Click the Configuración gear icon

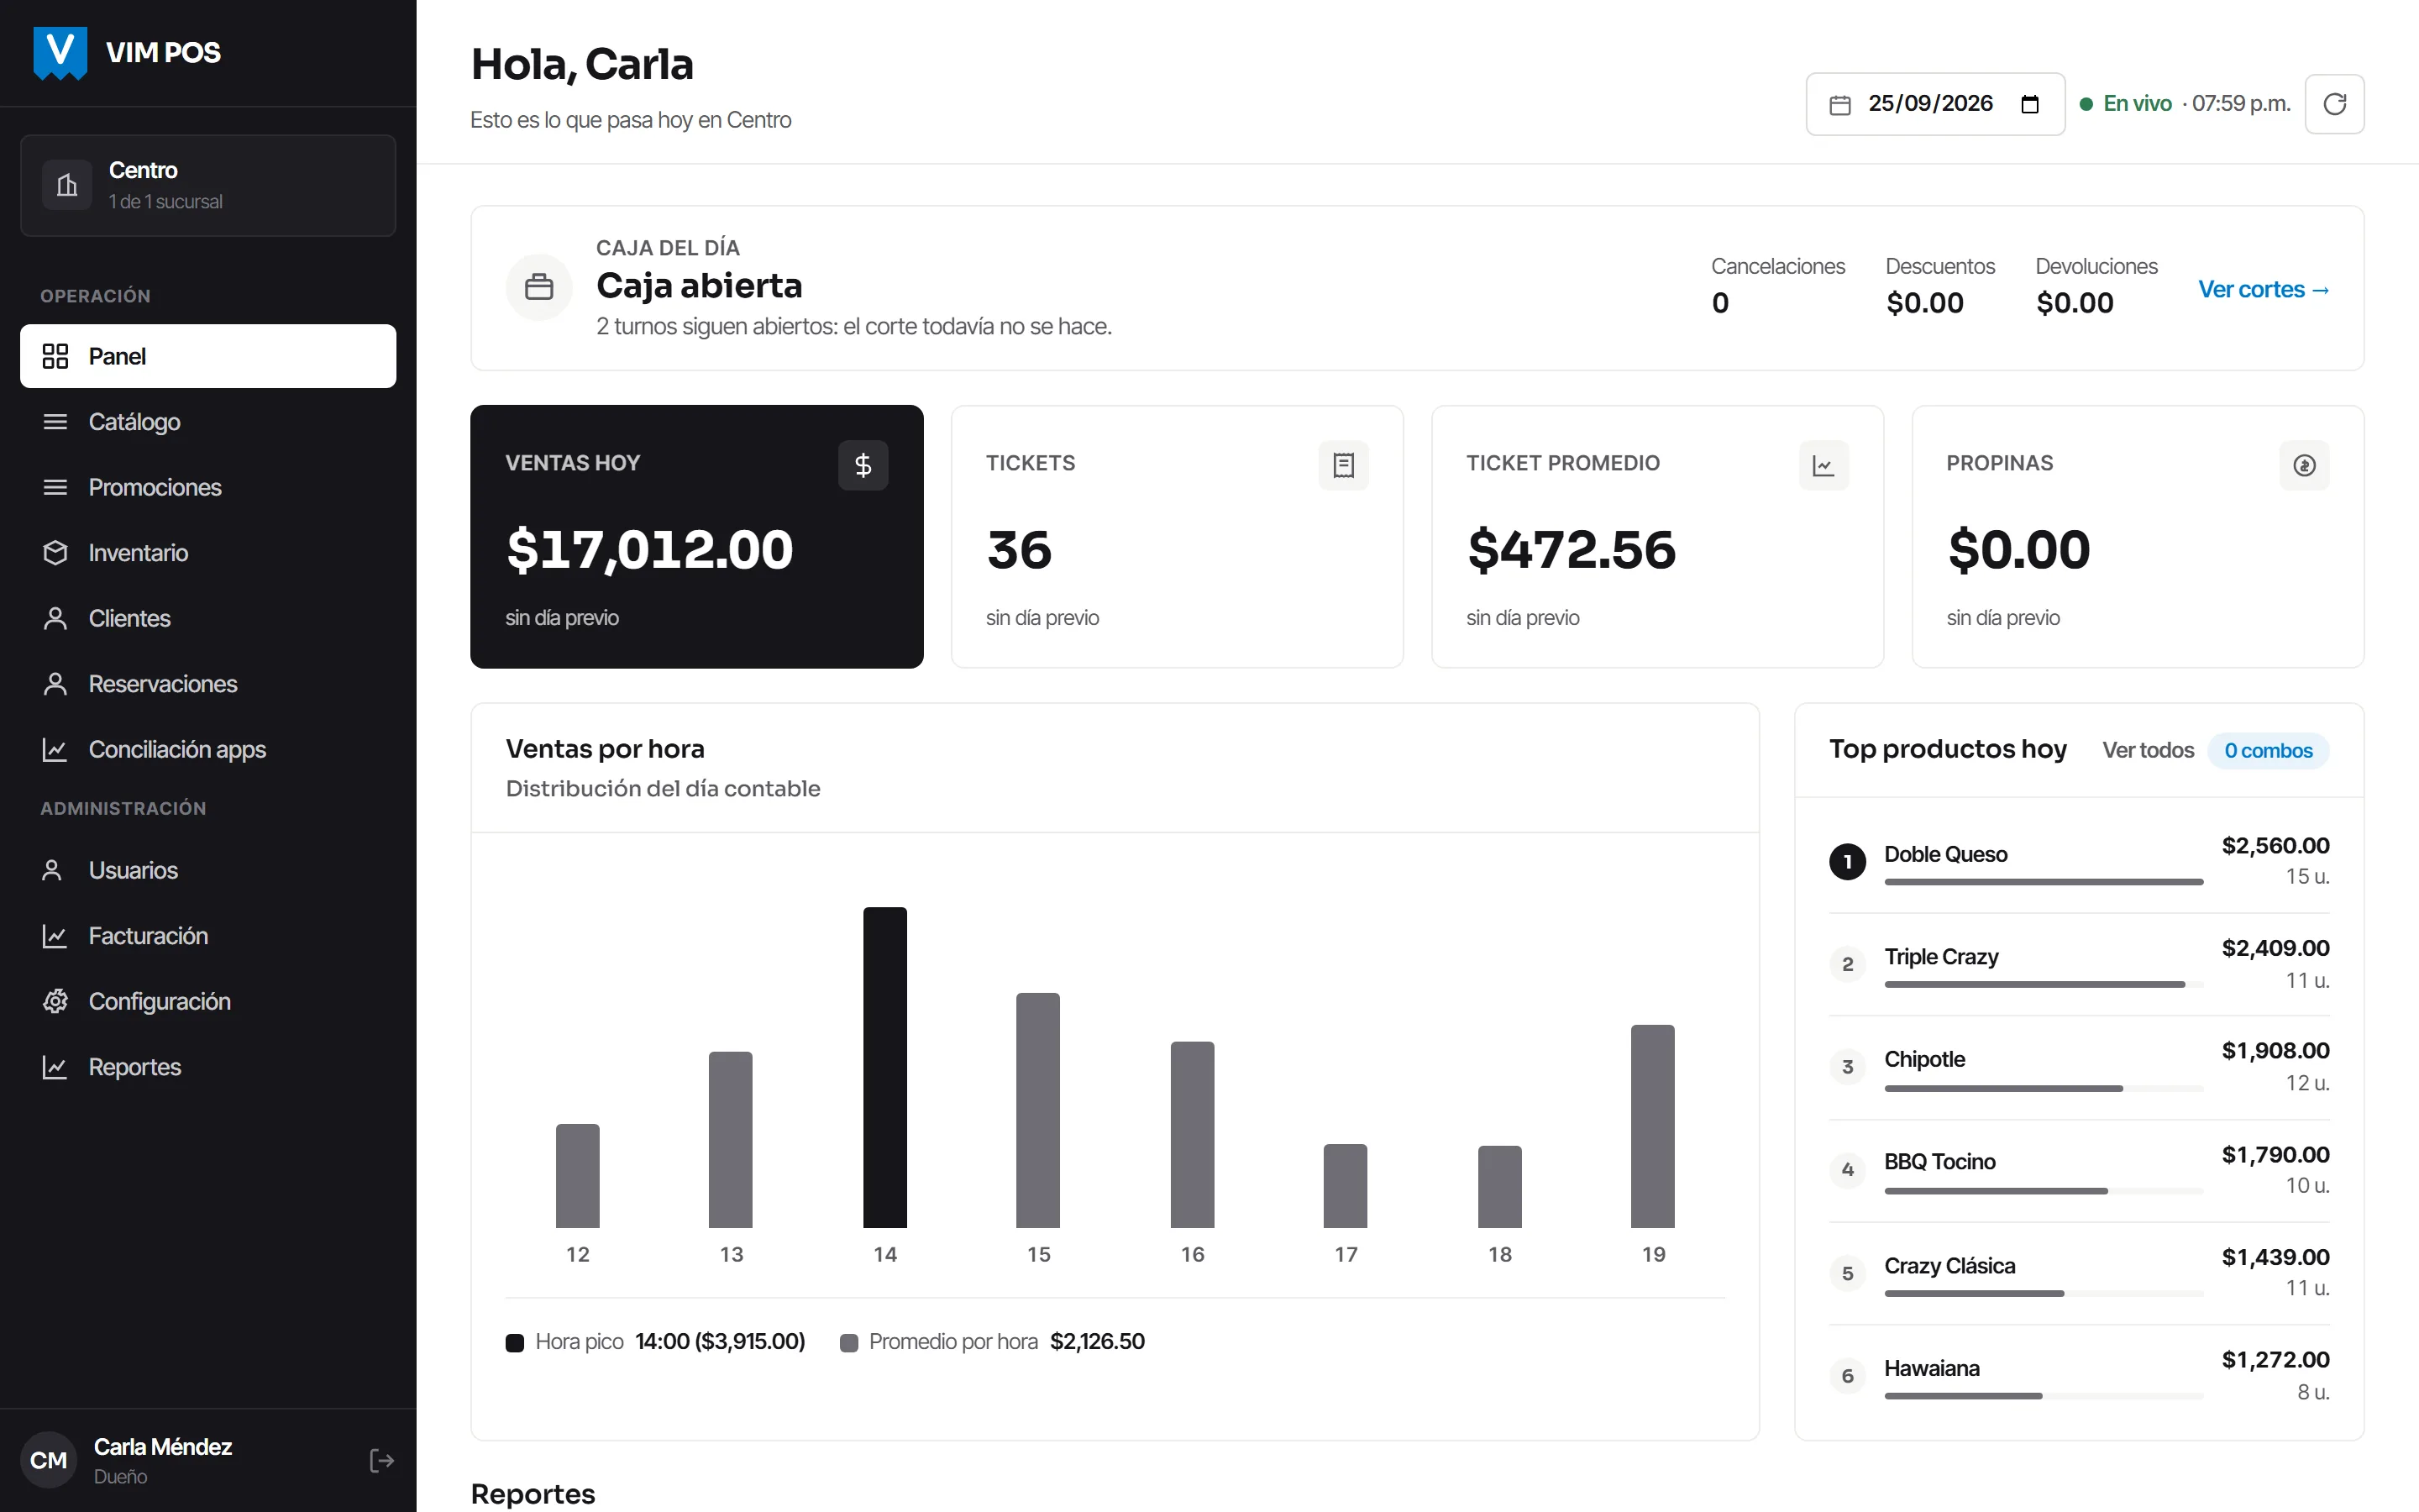pos(56,1001)
